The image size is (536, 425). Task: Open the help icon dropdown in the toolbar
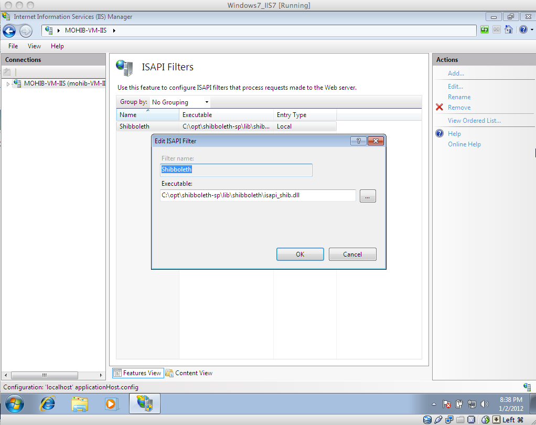click(x=523, y=30)
